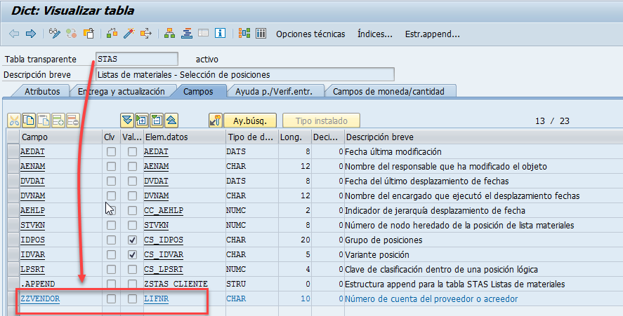Click the Campo column header
The height and width of the screenshot is (316, 623).
(61, 137)
